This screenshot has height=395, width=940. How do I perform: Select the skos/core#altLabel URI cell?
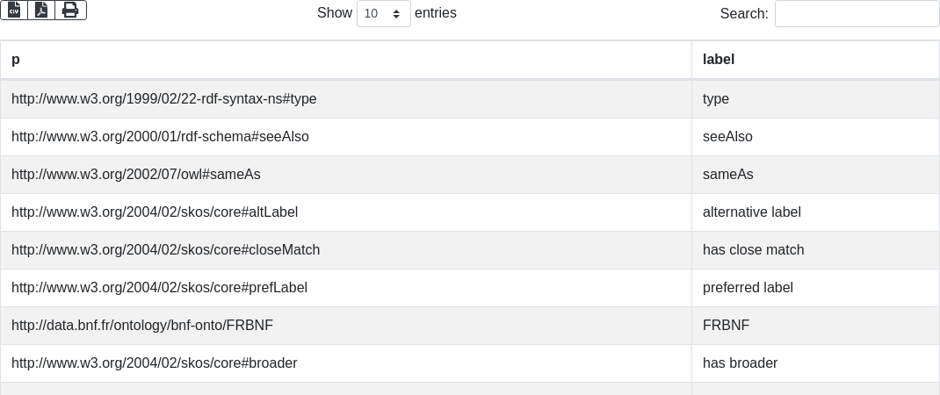155,212
